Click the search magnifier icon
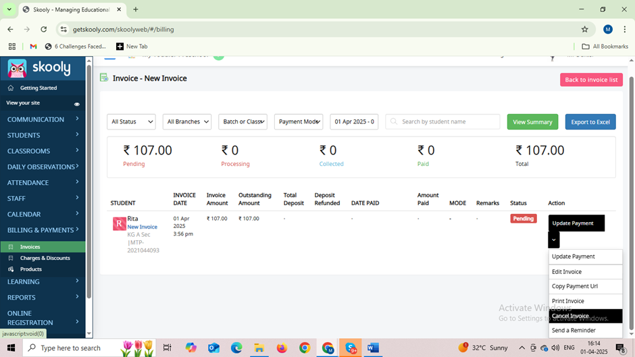635x357 pixels. (x=394, y=121)
